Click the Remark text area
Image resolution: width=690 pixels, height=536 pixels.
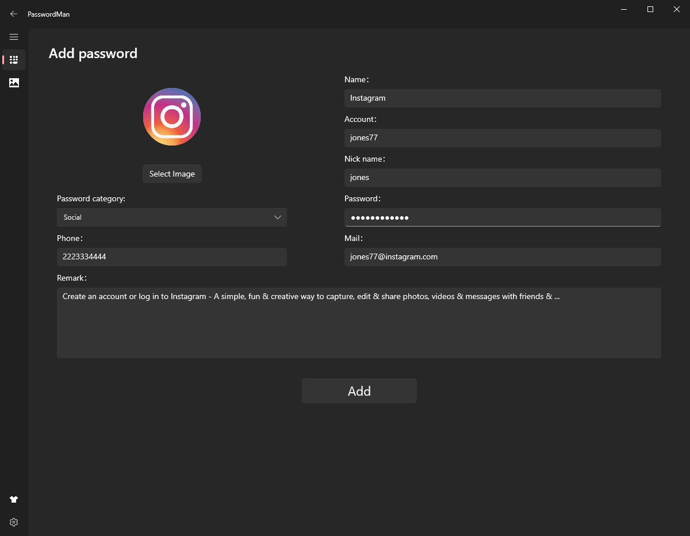(x=359, y=323)
